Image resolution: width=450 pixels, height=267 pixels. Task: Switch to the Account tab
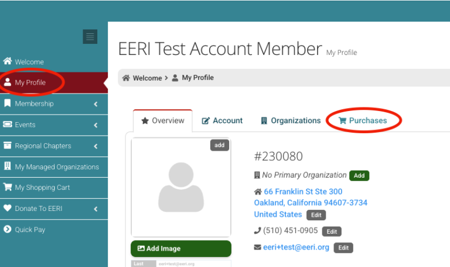pos(222,120)
